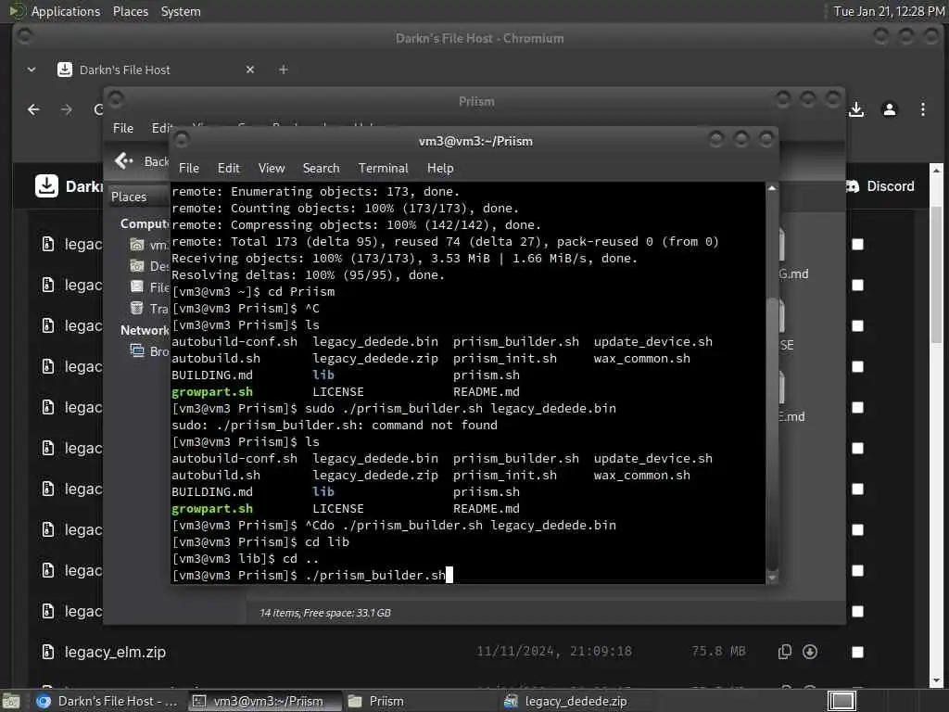Click the 'Resolving deltas' output line
This screenshot has width=949, height=712.
coord(308,274)
